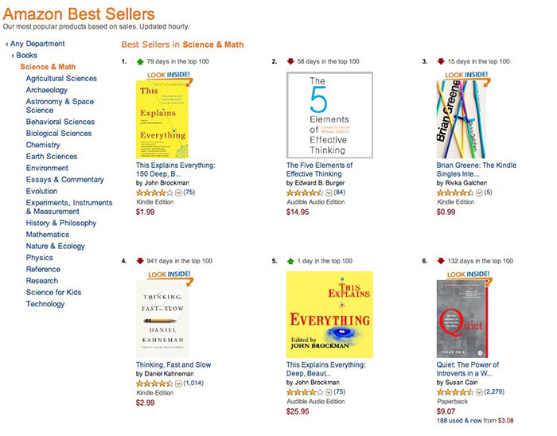Image resolution: width=557 pixels, height=436 pixels.
Task: Select the Mathematics category
Action: 48,235
